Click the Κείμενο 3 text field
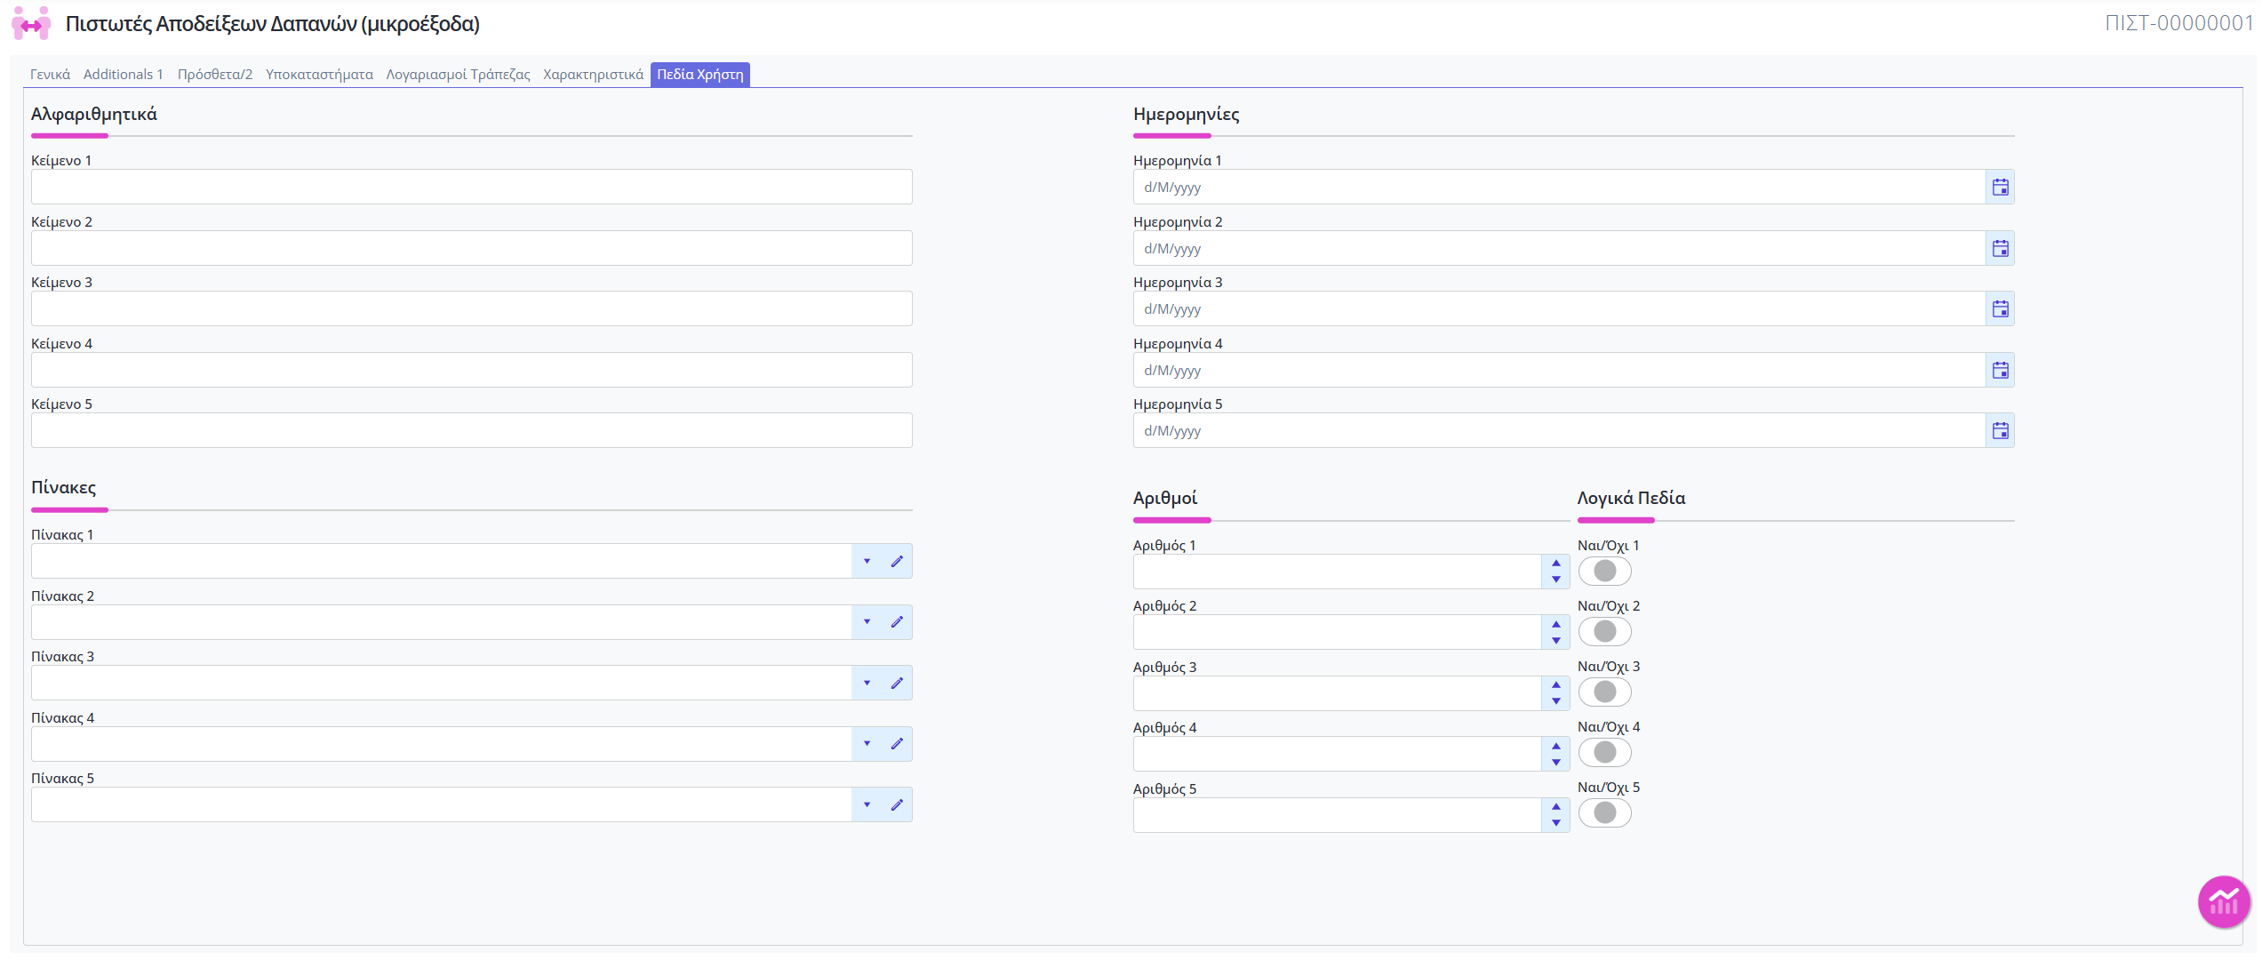2262x960 pixels. point(472,309)
